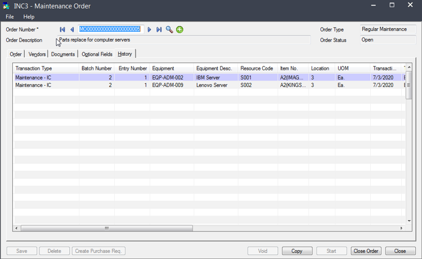Click the Transacti... column header
This screenshot has width=422, height=259.
(x=386, y=68)
